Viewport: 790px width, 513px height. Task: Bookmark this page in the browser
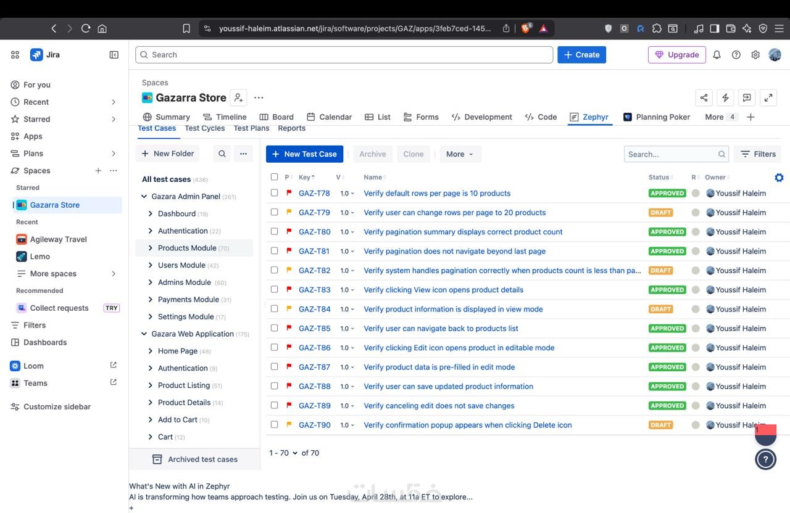click(x=186, y=28)
